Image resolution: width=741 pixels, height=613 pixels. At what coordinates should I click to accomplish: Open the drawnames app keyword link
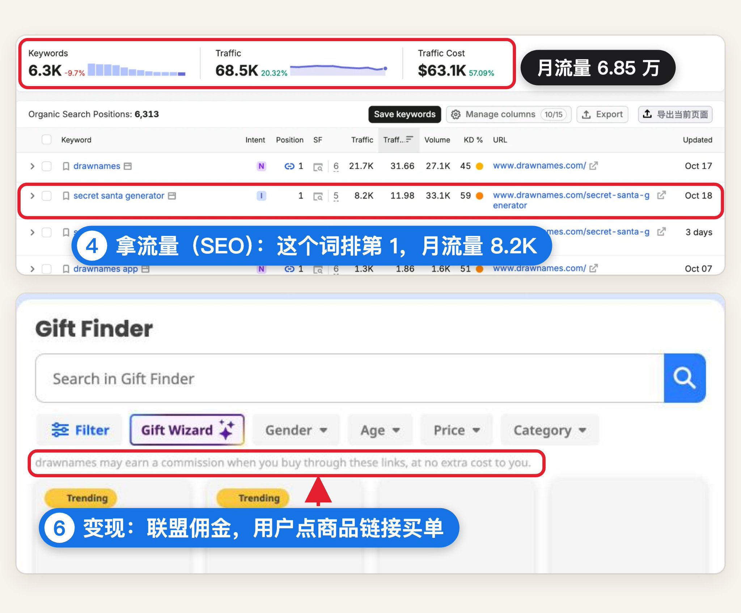[105, 269]
